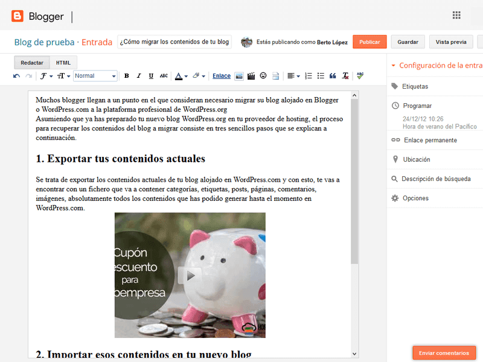This screenshot has width=483, height=362.
Task: Apply blockquote formatting with quote icon
Action: click(333, 76)
